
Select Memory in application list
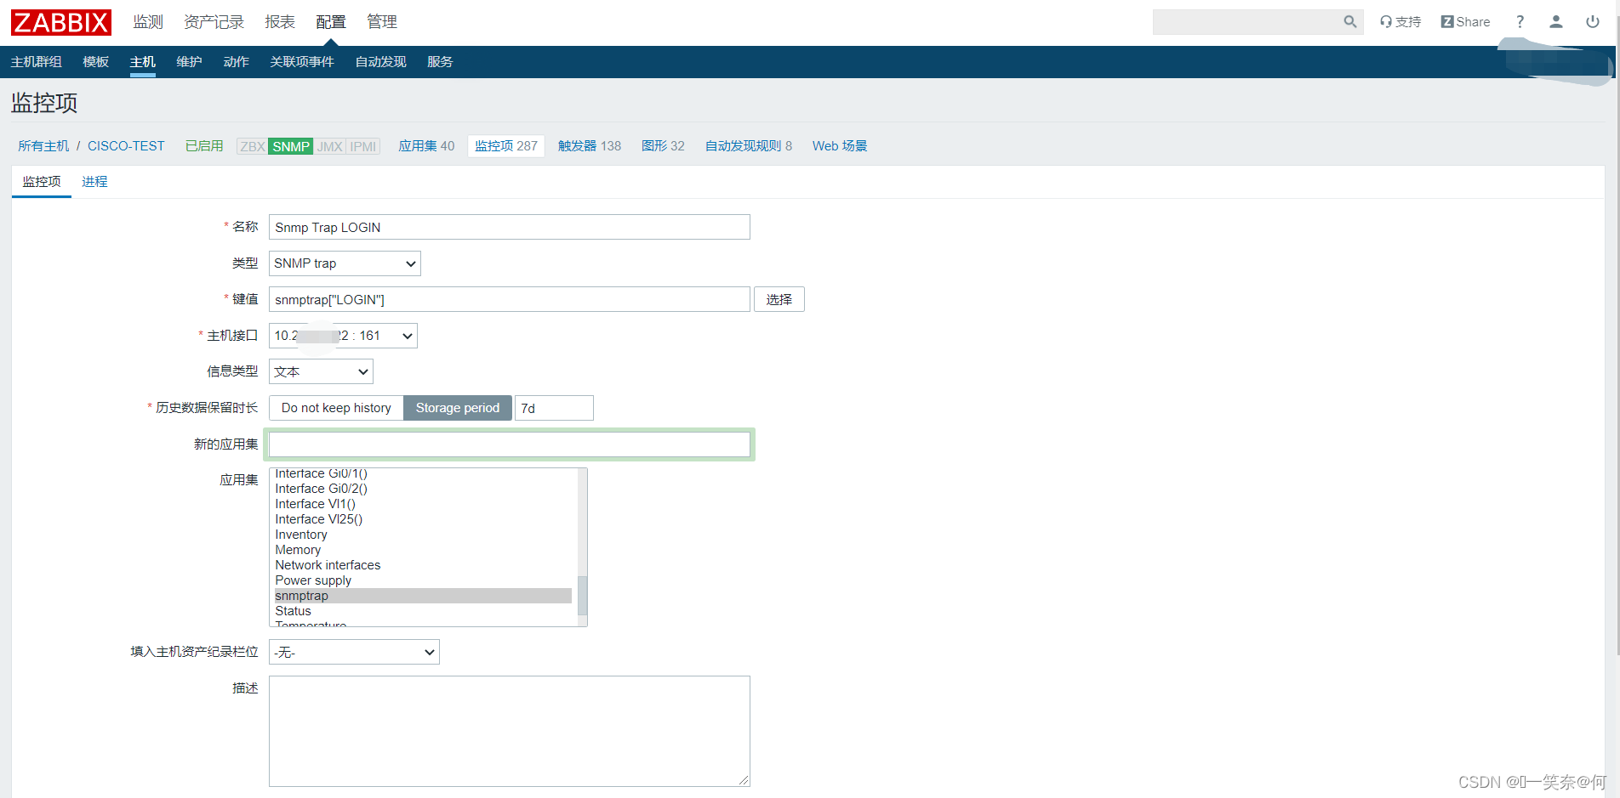point(423,550)
